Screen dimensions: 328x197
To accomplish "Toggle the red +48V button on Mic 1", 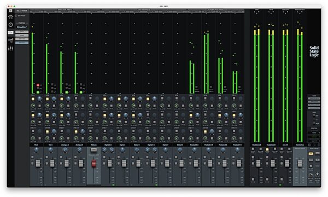I will pyautogui.click(x=38, y=85).
